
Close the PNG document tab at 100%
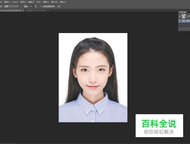click(x=23, y=10)
